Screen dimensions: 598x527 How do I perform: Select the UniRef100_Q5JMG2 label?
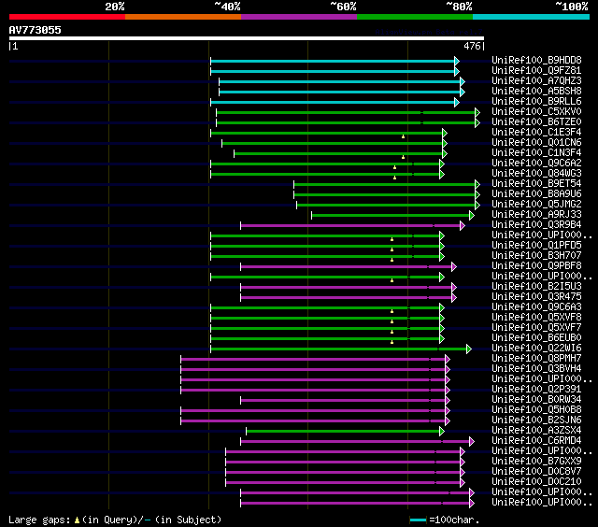[536, 205]
